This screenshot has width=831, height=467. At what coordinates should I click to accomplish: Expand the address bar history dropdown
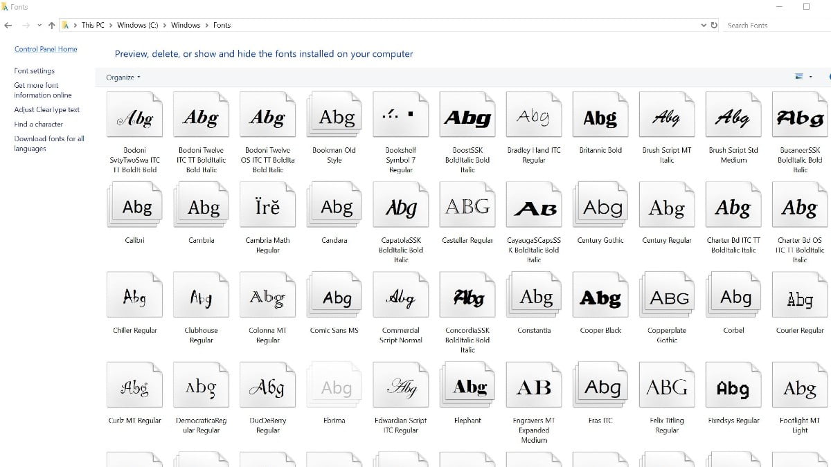704,25
